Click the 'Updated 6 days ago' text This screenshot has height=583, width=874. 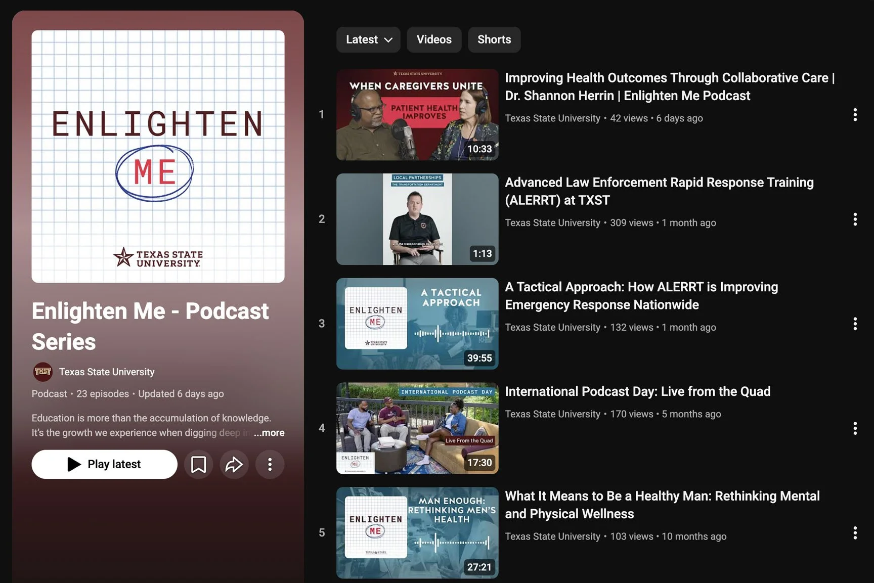pos(181,394)
